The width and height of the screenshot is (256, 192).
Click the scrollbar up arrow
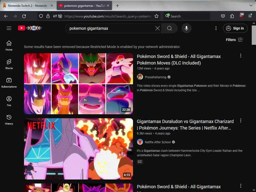pos(254,23)
